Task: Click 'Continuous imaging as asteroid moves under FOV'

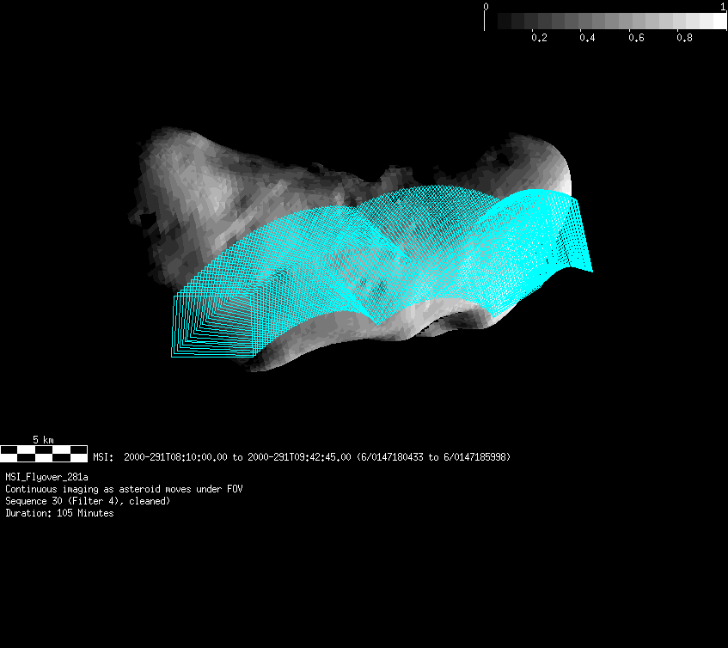Action: pyautogui.click(x=124, y=489)
